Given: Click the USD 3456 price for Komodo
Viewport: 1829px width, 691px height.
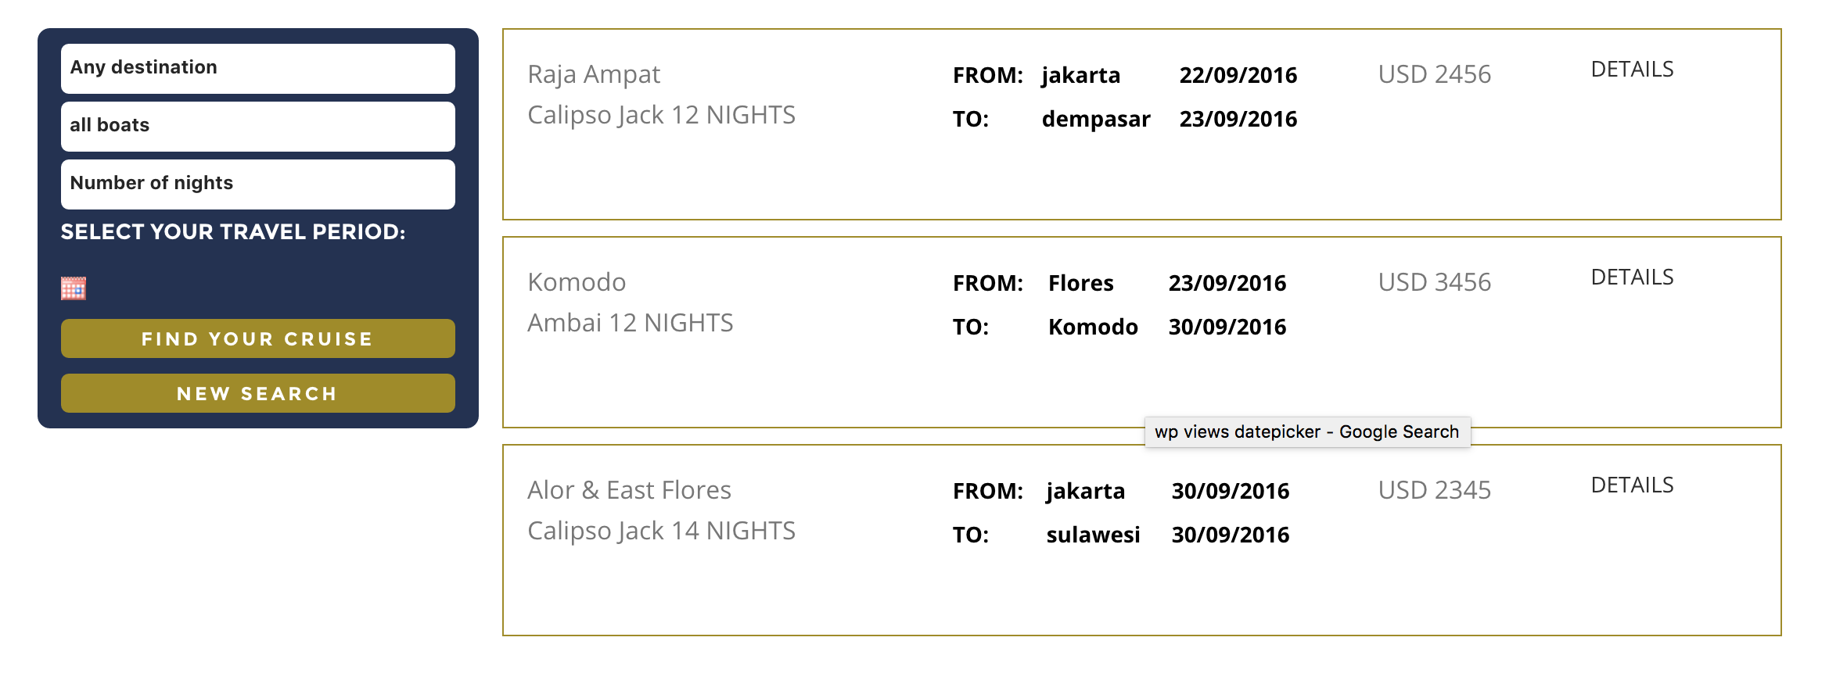Looking at the screenshot, I should coord(1434,283).
